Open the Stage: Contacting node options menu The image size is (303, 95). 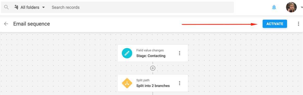[180, 53]
